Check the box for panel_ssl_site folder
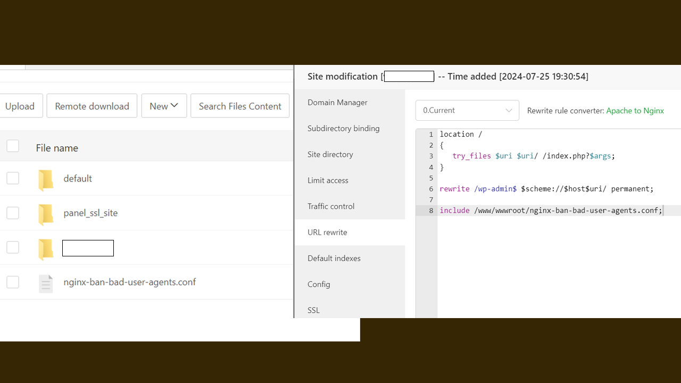 [13, 213]
